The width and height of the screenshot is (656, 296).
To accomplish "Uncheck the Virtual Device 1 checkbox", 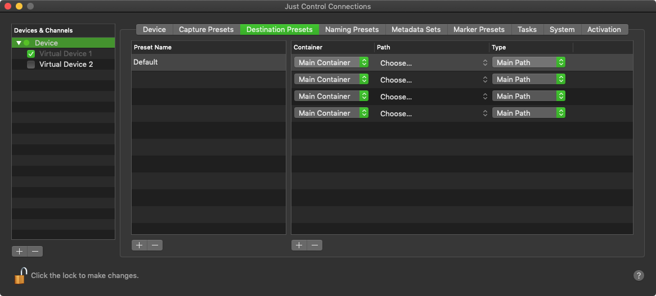I will point(30,53).
